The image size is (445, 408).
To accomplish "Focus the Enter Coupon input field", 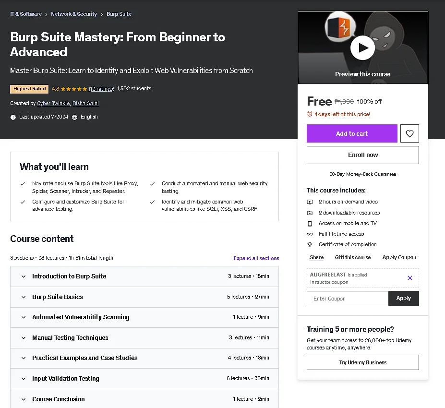I will [x=348, y=299].
